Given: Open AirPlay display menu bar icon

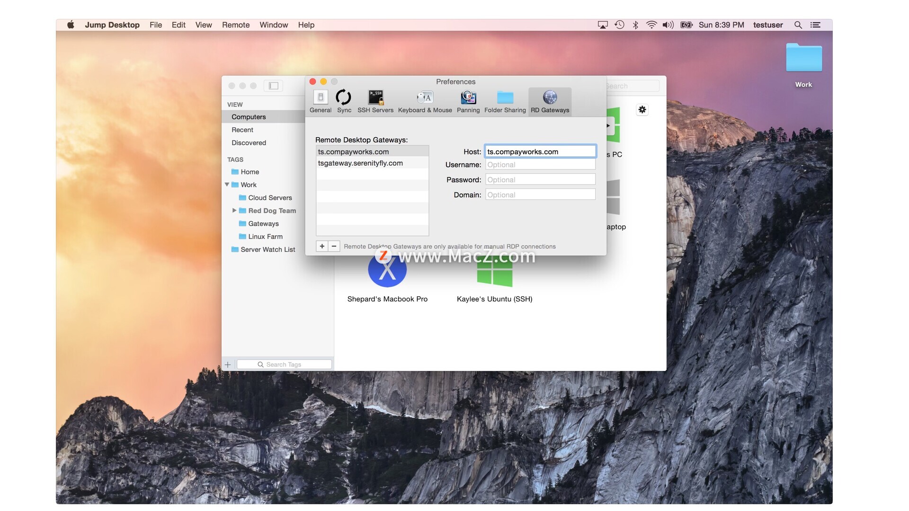Looking at the screenshot, I should (x=603, y=25).
